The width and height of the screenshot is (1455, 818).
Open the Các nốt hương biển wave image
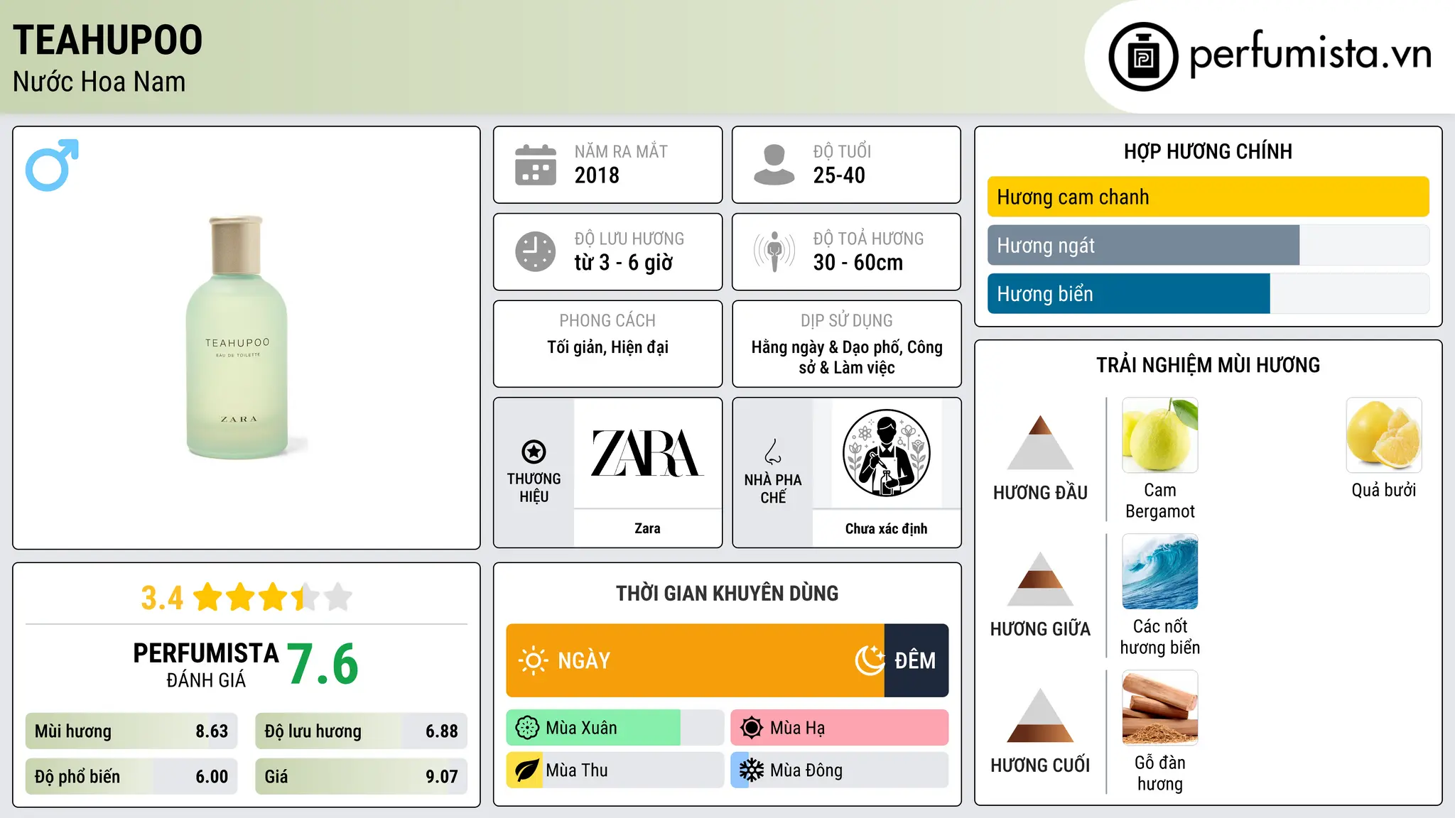[1160, 572]
